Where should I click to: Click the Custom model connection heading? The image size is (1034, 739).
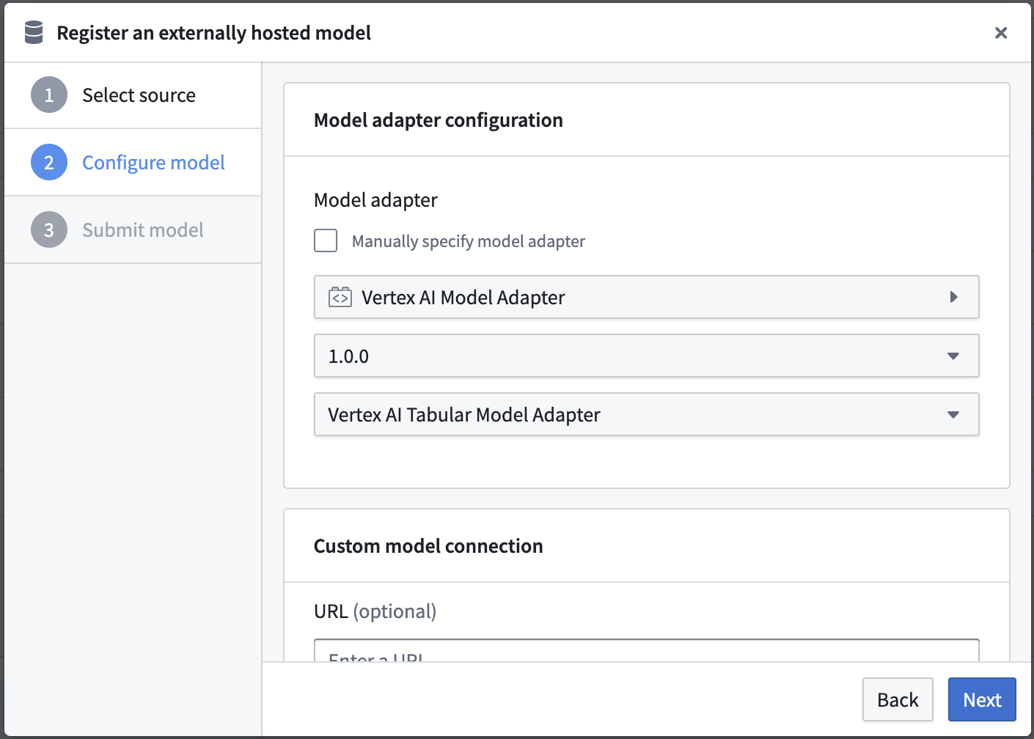coord(428,546)
